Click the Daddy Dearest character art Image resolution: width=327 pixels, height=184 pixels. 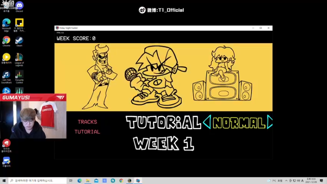click(100, 77)
